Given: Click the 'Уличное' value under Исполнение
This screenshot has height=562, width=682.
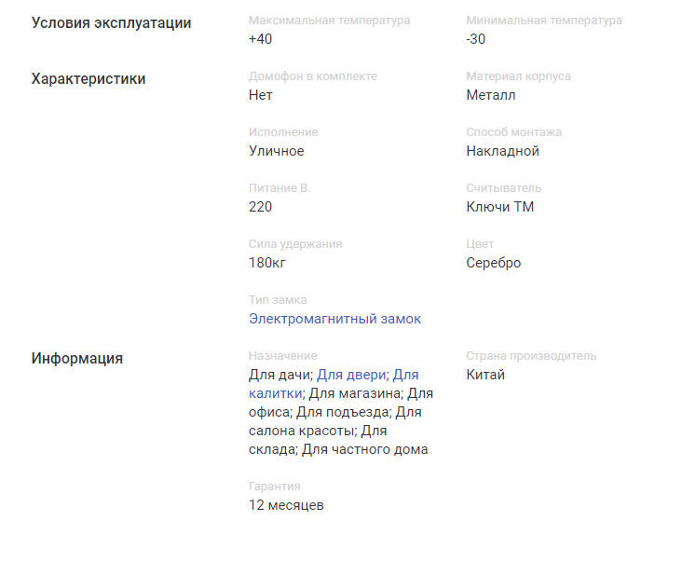Looking at the screenshot, I should [x=276, y=151].
